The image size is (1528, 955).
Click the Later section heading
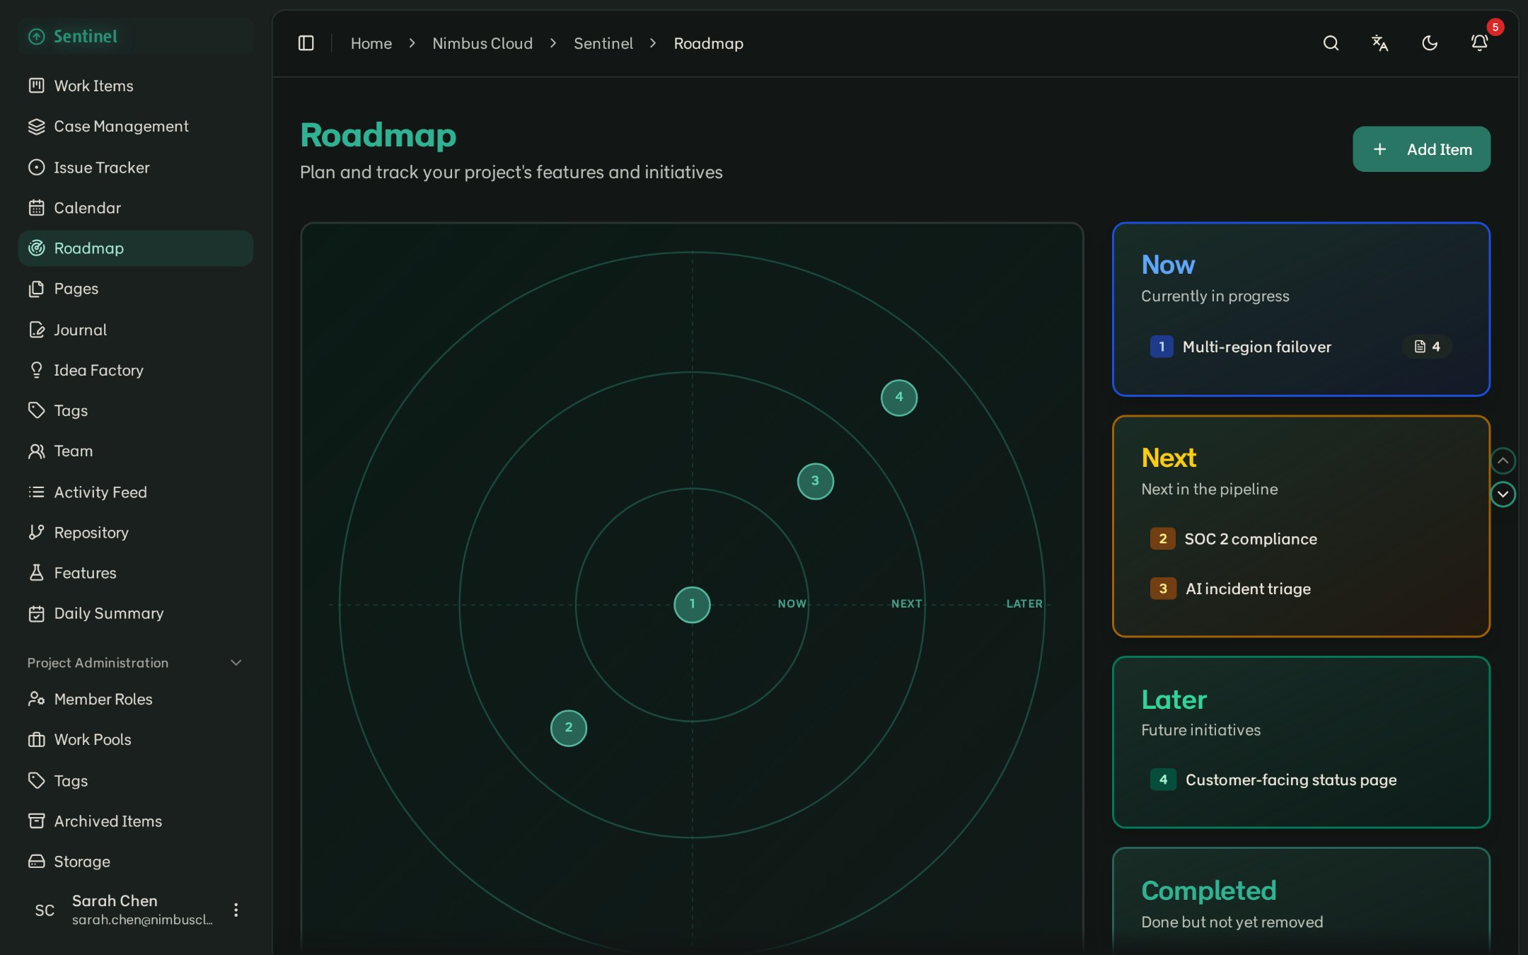pos(1174,699)
